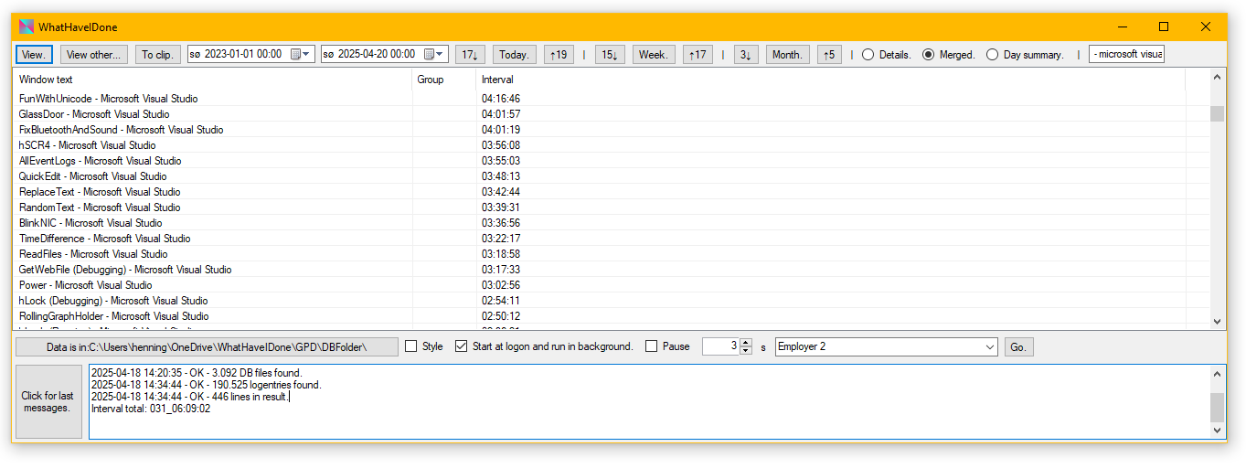Viewport: 1246px width, 468px height.
Task: Toggle the Style checkbox
Action: [x=424, y=347]
